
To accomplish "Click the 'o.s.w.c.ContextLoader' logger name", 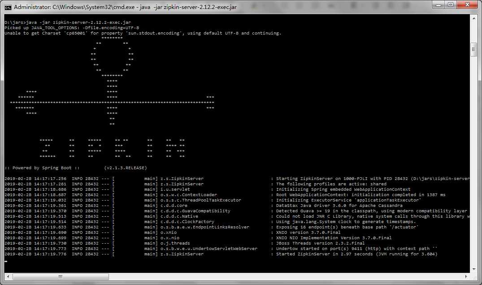I will [188, 195].
